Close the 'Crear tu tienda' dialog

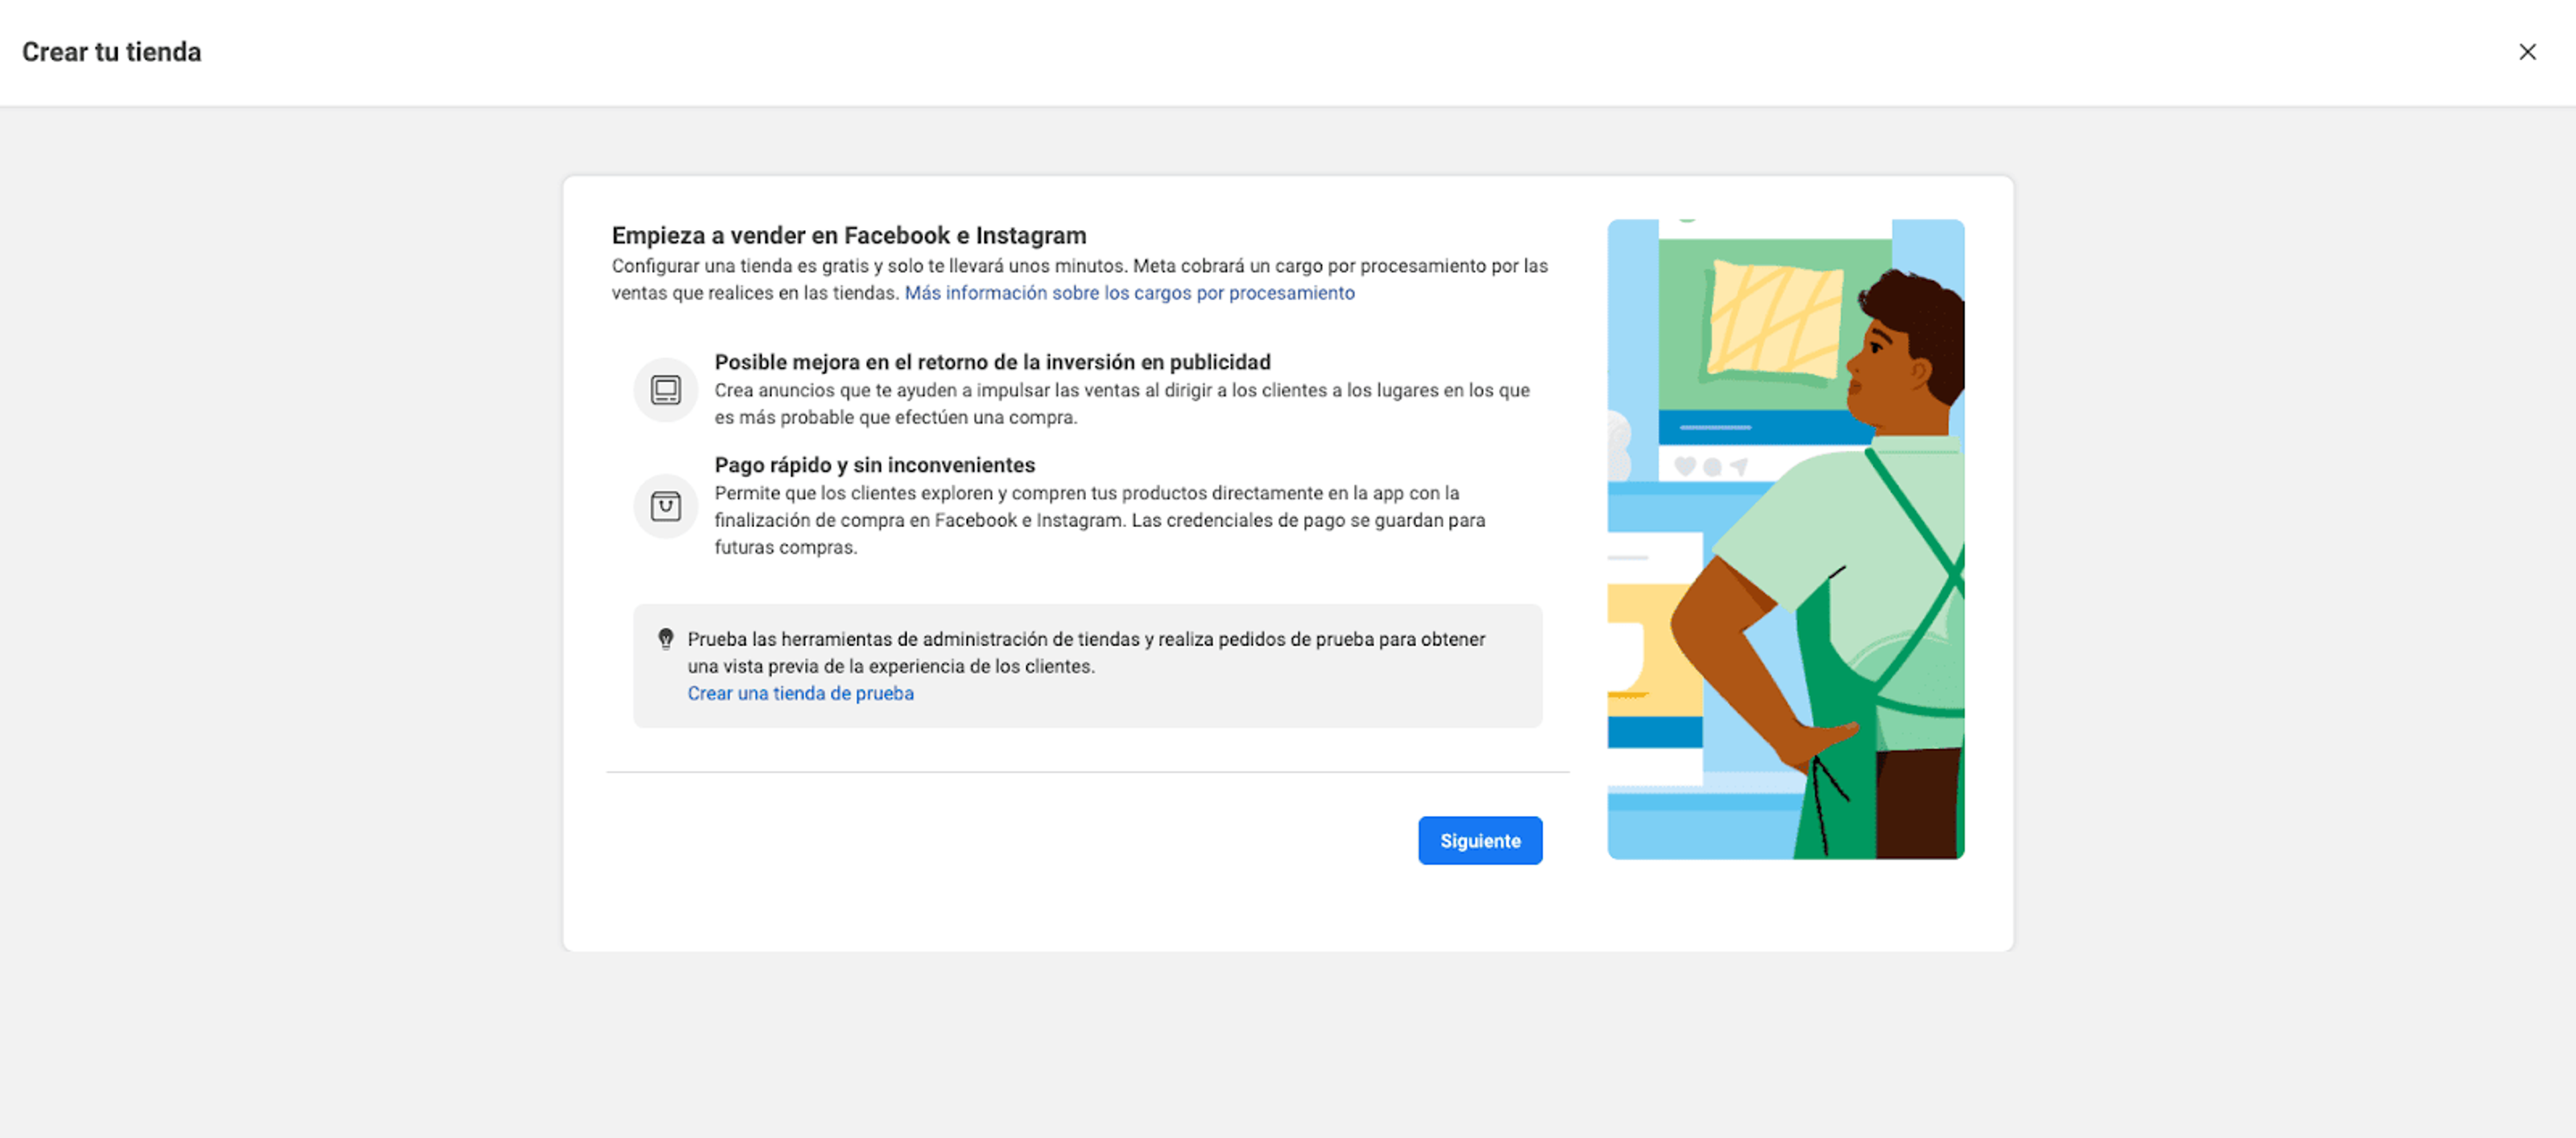(x=2527, y=52)
